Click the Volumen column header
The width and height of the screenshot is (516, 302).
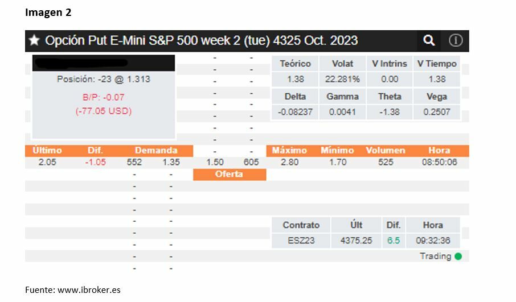pyautogui.click(x=386, y=151)
